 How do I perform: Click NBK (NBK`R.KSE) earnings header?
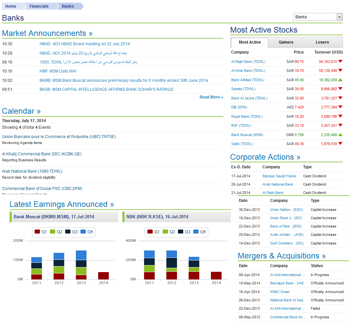pyautogui.click(x=177, y=217)
